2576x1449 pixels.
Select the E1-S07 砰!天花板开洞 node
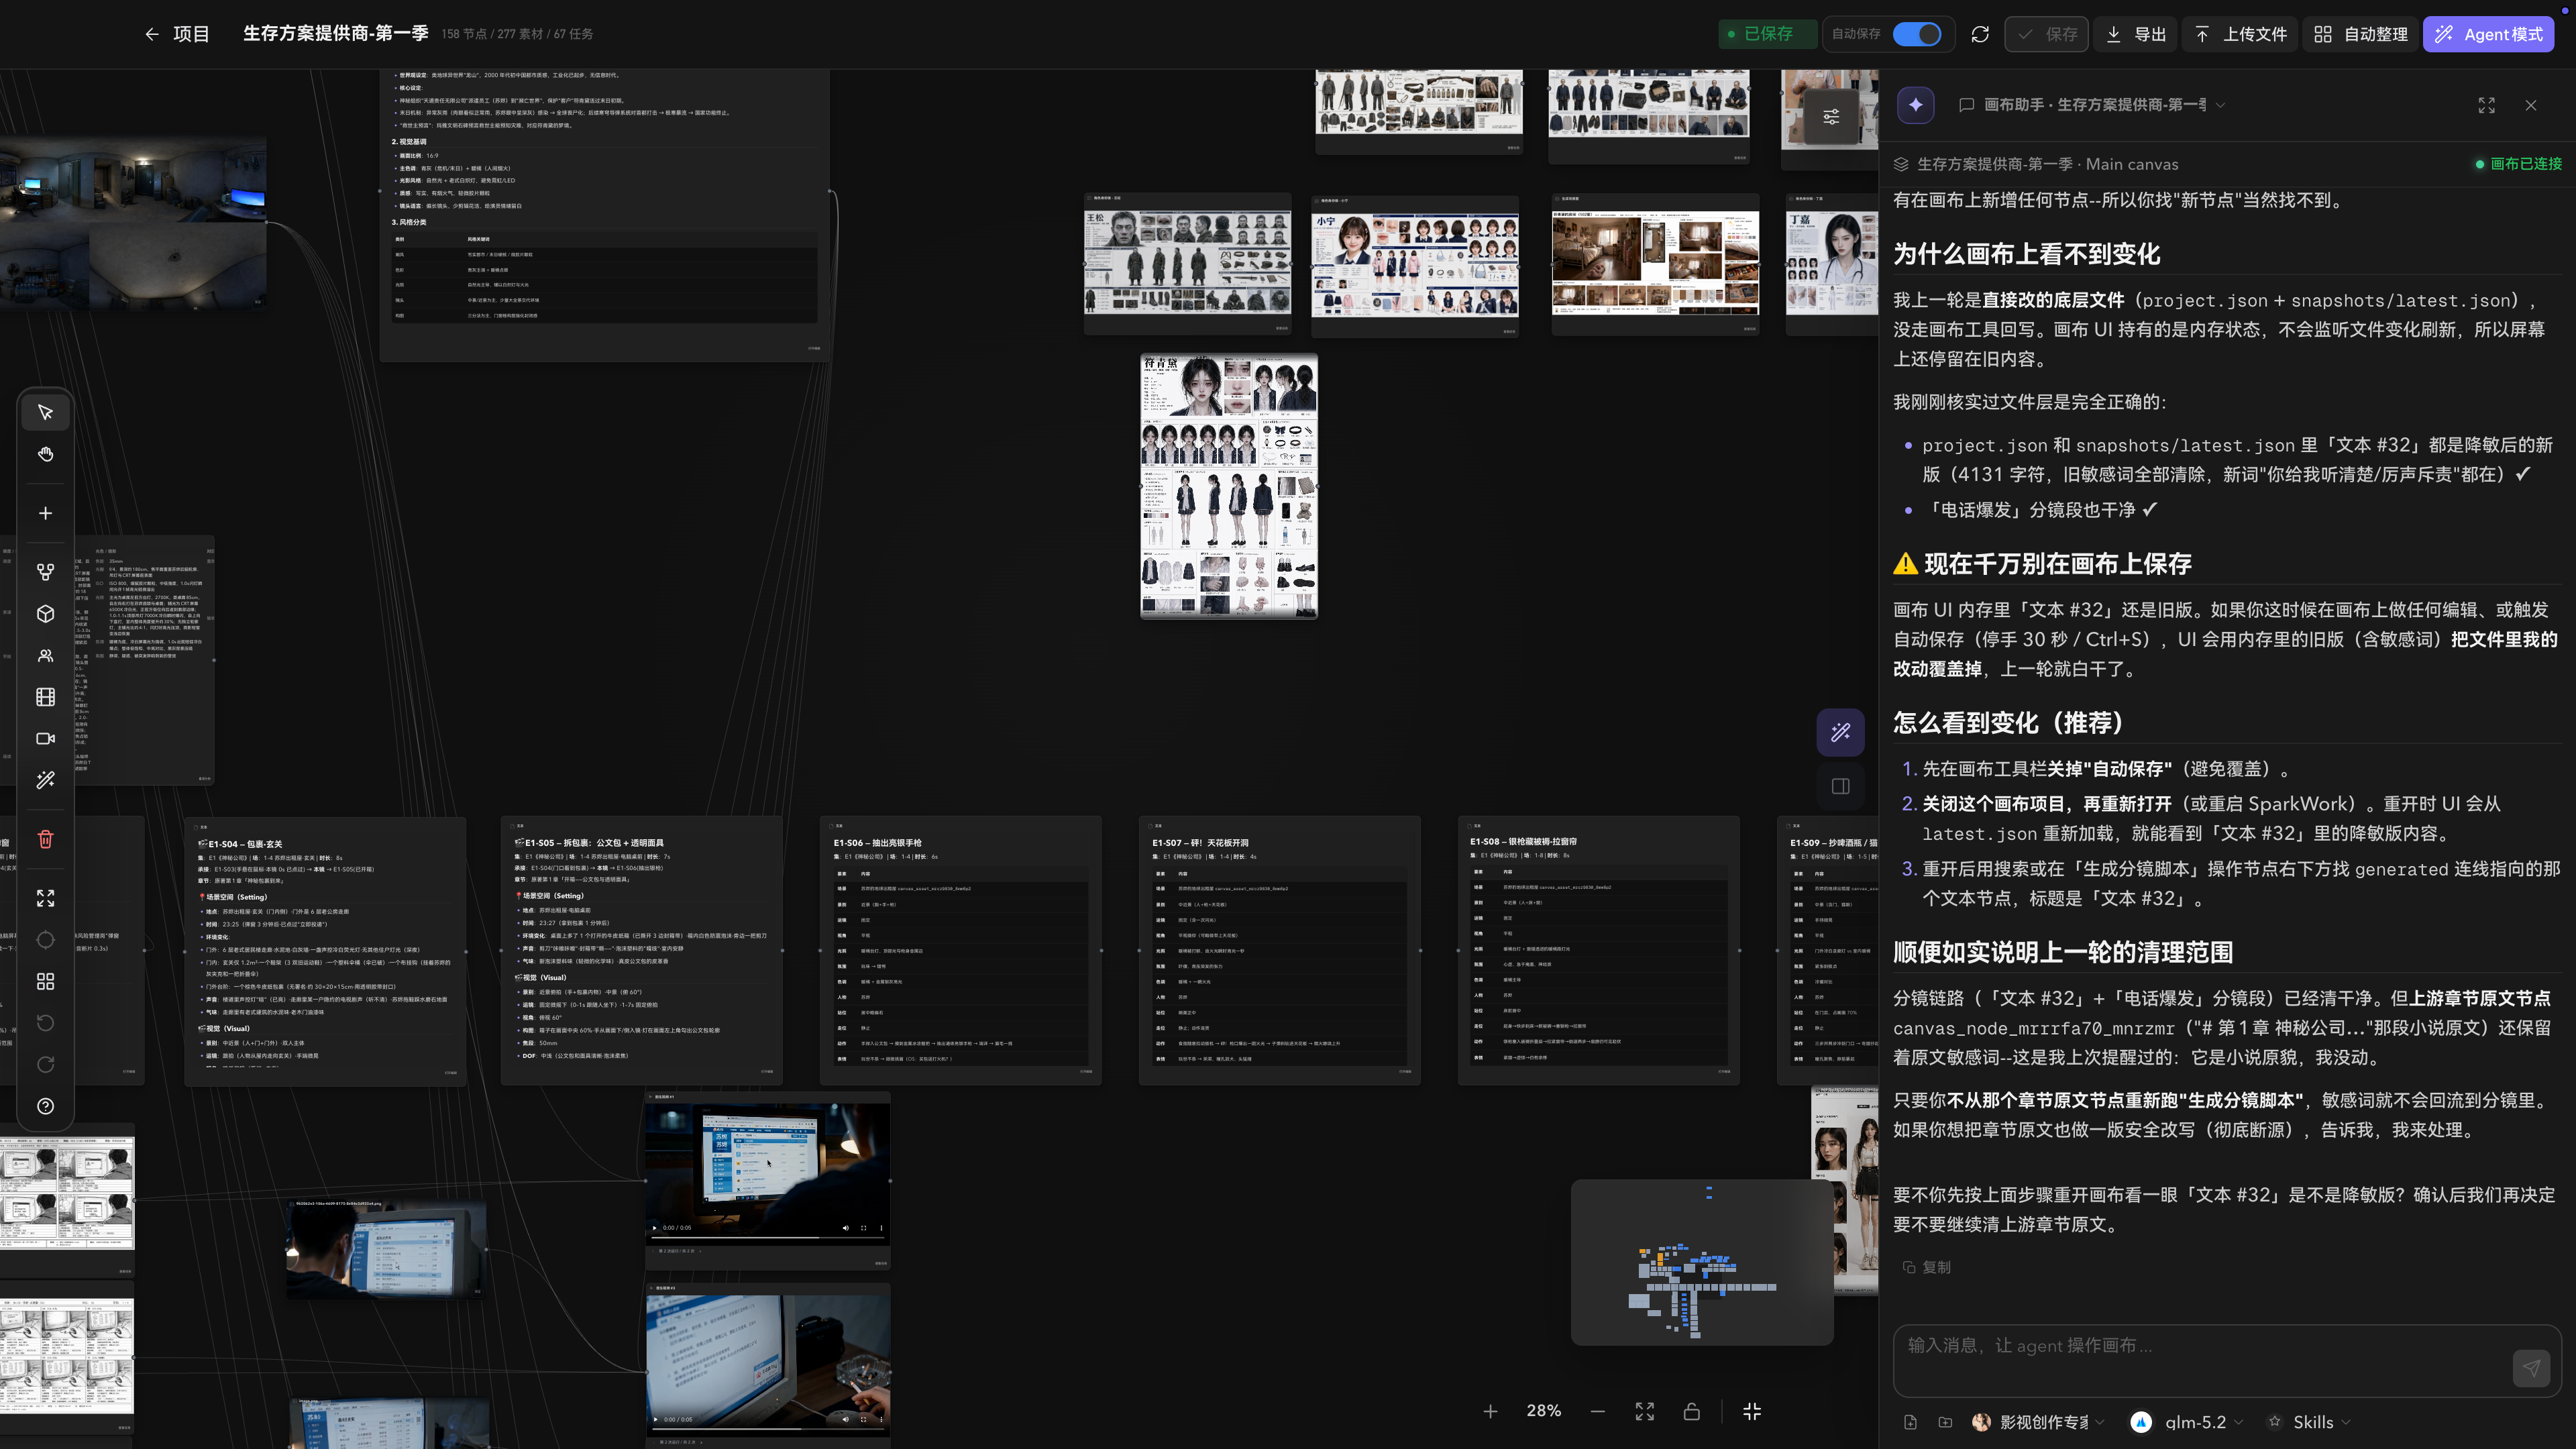[x=1279, y=950]
